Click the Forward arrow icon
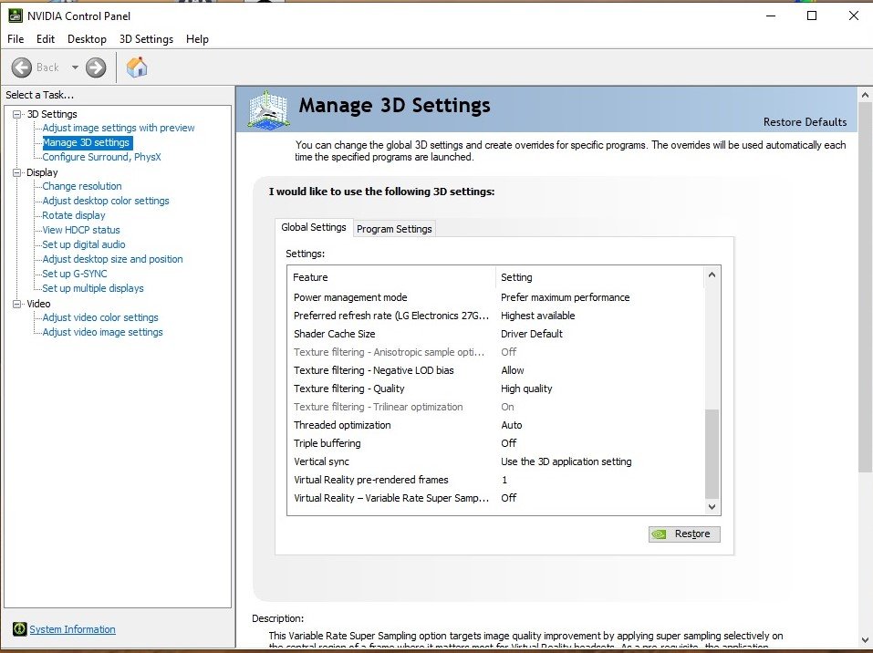This screenshot has height=653, width=873. click(x=96, y=67)
